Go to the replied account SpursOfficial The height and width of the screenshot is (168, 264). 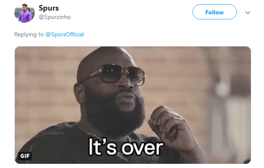point(65,34)
